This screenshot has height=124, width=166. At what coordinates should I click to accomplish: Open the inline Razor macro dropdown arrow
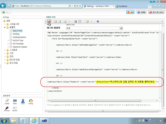(x=92, y=21)
